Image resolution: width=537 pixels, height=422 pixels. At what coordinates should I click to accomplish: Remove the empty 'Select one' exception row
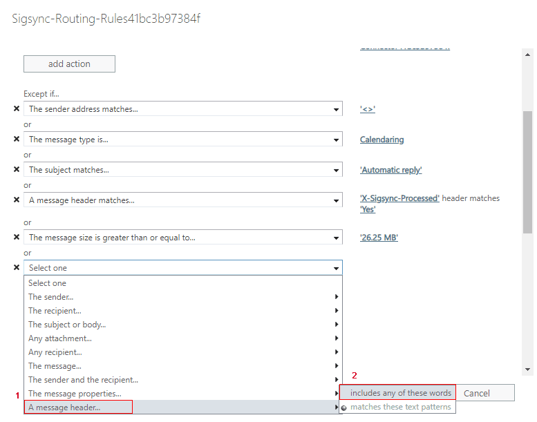(x=17, y=267)
